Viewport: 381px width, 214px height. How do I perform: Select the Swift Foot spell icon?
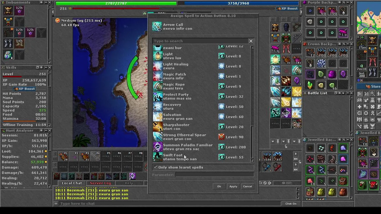click(x=157, y=157)
